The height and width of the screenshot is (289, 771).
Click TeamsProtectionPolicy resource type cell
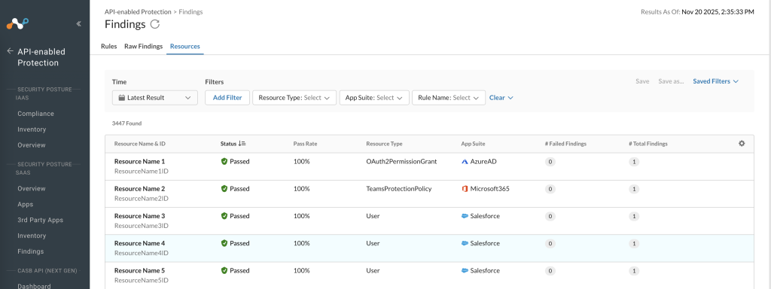click(x=399, y=189)
